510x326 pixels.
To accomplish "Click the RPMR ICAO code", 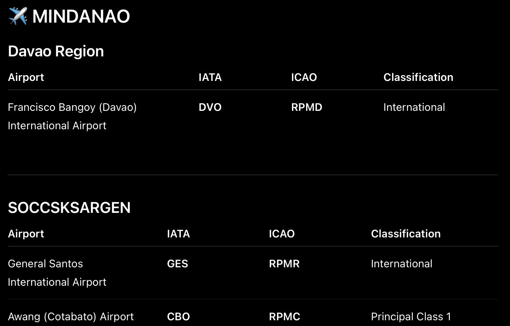I will 284,264.
